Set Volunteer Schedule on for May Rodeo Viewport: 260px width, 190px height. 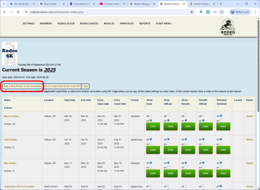point(221,167)
